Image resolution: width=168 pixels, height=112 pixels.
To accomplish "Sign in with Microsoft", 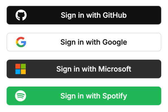I will (84, 69).
